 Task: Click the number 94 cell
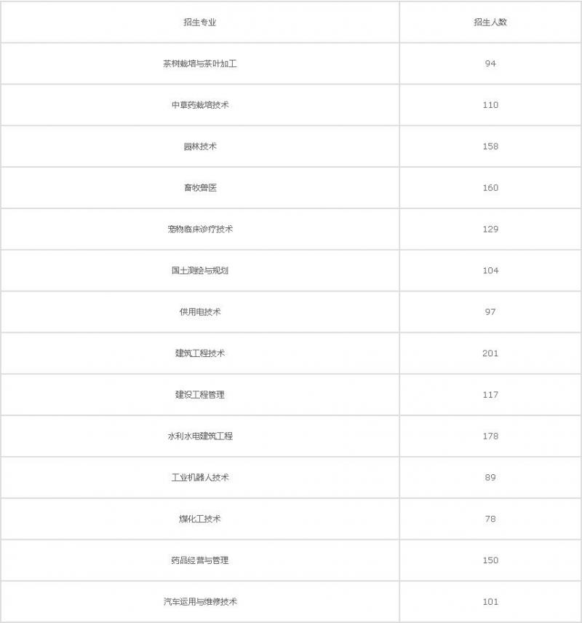[x=490, y=63]
